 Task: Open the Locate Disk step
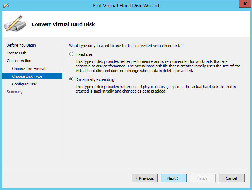[16, 53]
